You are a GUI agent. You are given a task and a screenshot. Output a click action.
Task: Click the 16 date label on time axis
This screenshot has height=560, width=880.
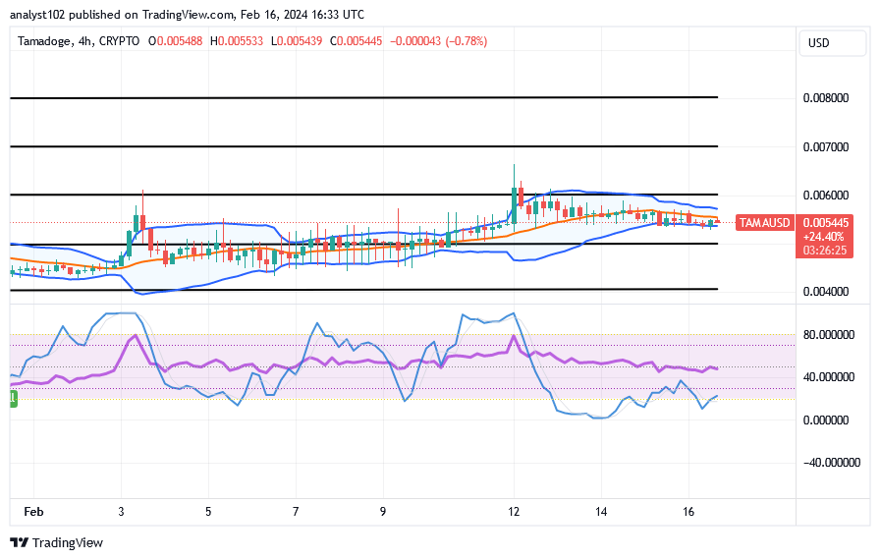point(688,512)
